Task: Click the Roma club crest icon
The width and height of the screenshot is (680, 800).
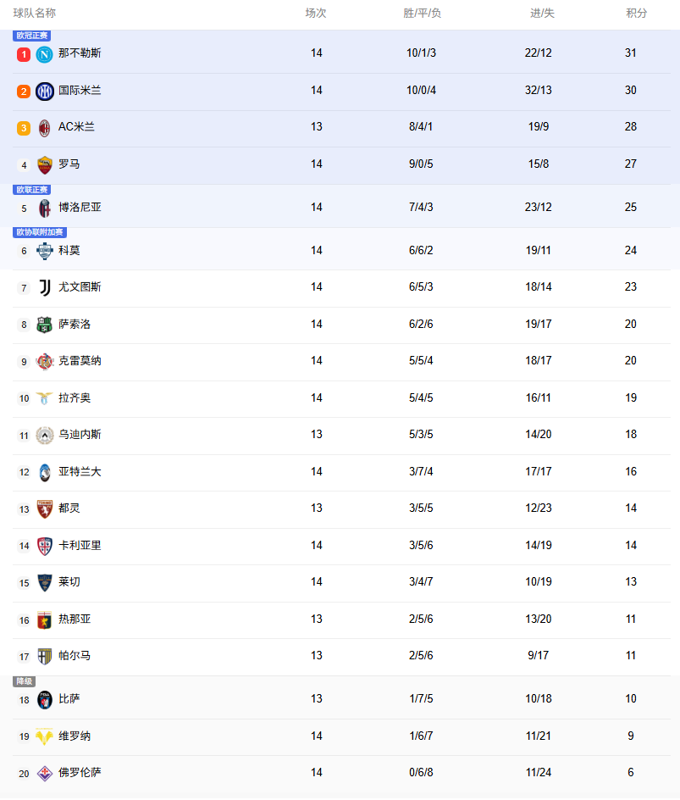Action: 45,164
